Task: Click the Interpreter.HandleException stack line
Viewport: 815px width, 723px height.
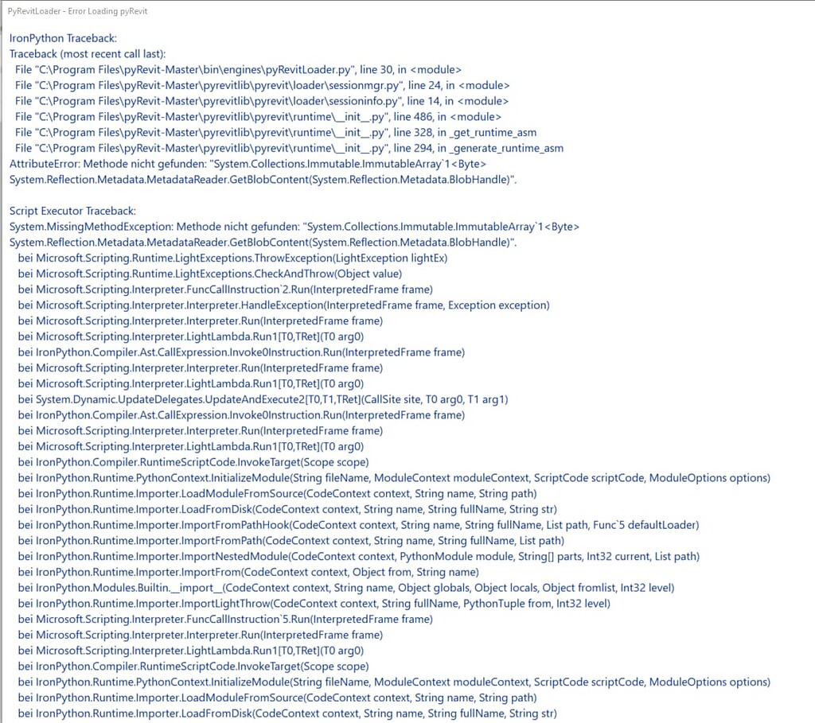Action: click(284, 305)
